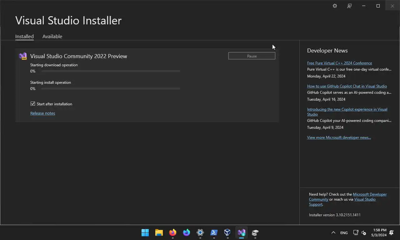Image resolution: width=400 pixels, height=240 pixels.
Task: Open the Release notes link
Action: 42,113
